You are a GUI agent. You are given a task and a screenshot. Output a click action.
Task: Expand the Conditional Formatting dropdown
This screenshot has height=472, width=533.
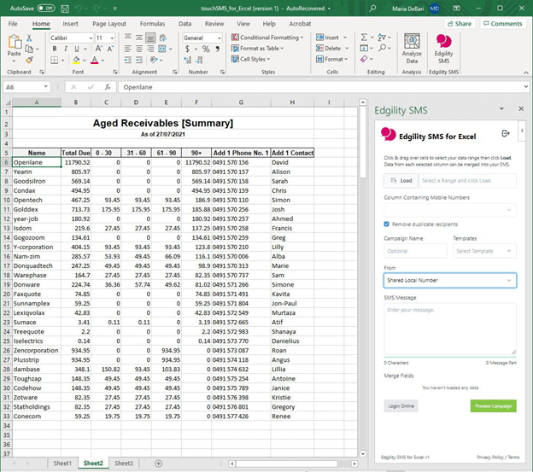(268, 38)
